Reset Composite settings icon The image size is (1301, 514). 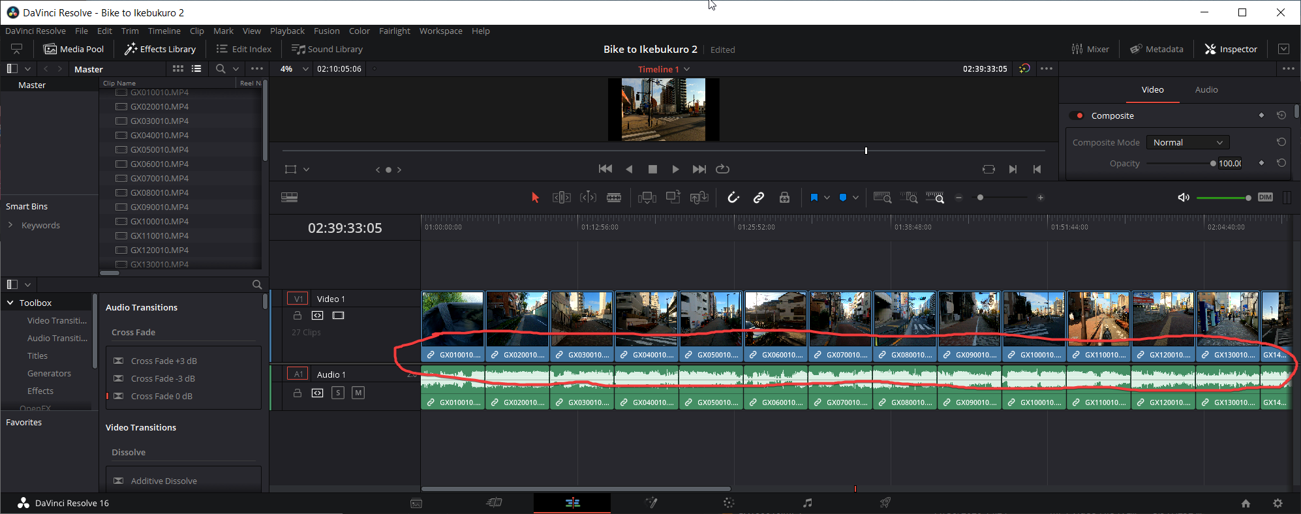[1281, 115]
